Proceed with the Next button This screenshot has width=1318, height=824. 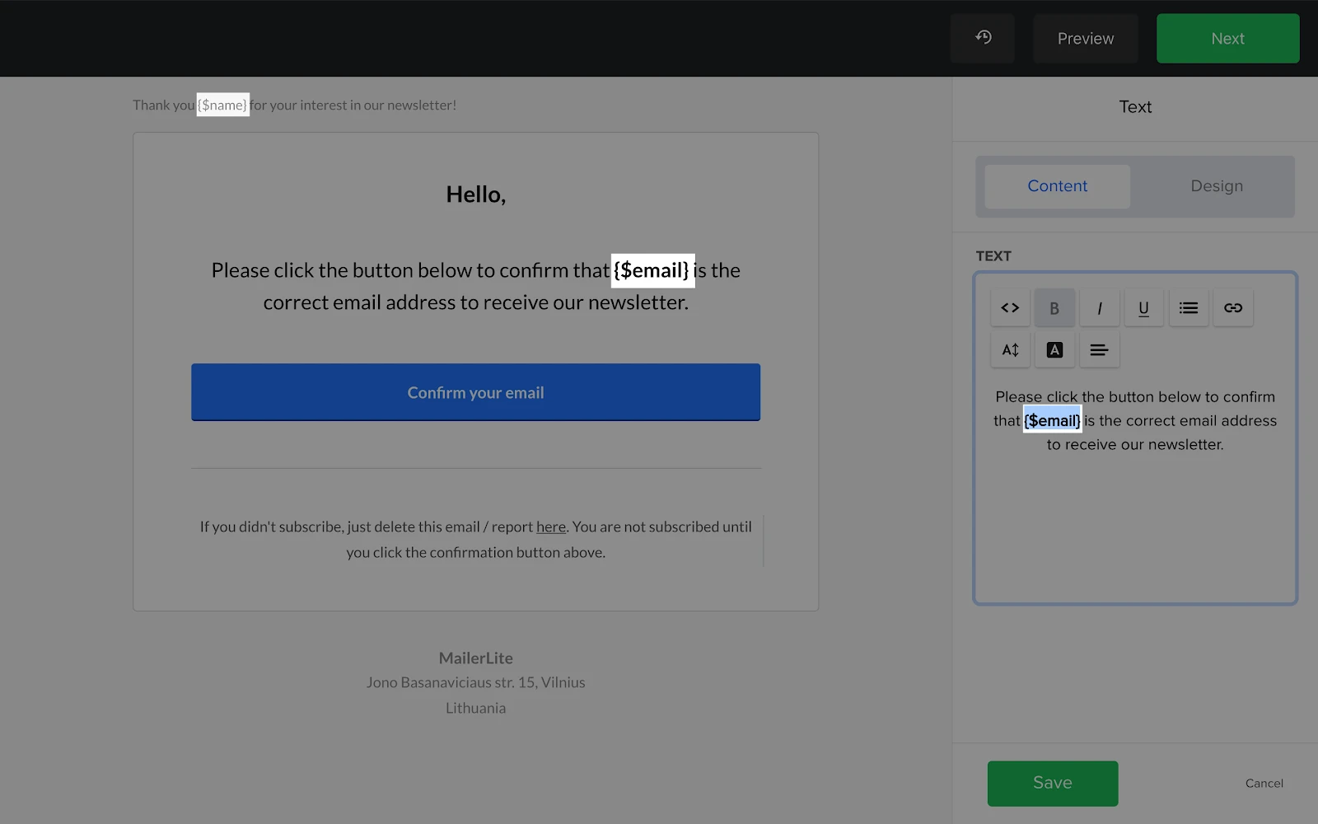point(1227,39)
